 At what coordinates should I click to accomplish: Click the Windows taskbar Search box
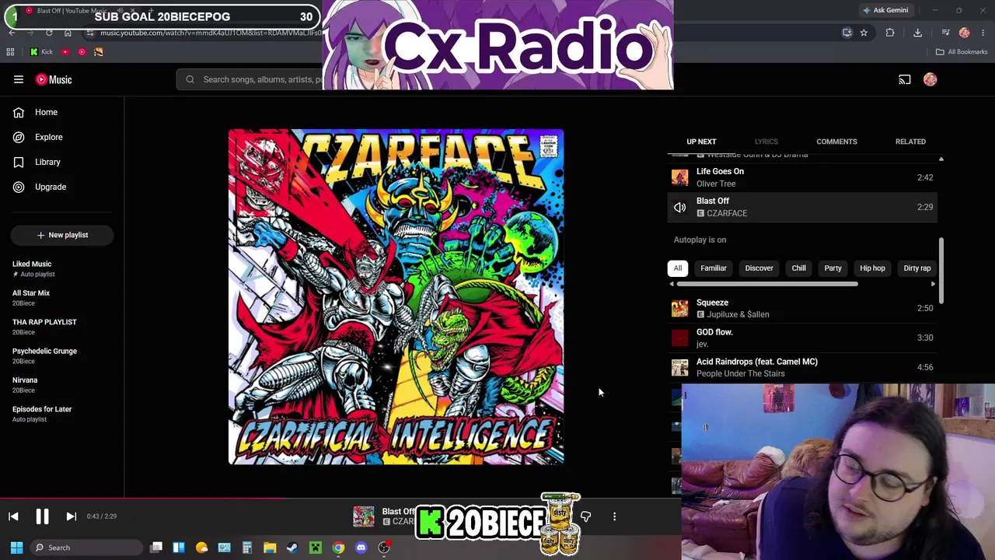(x=86, y=548)
